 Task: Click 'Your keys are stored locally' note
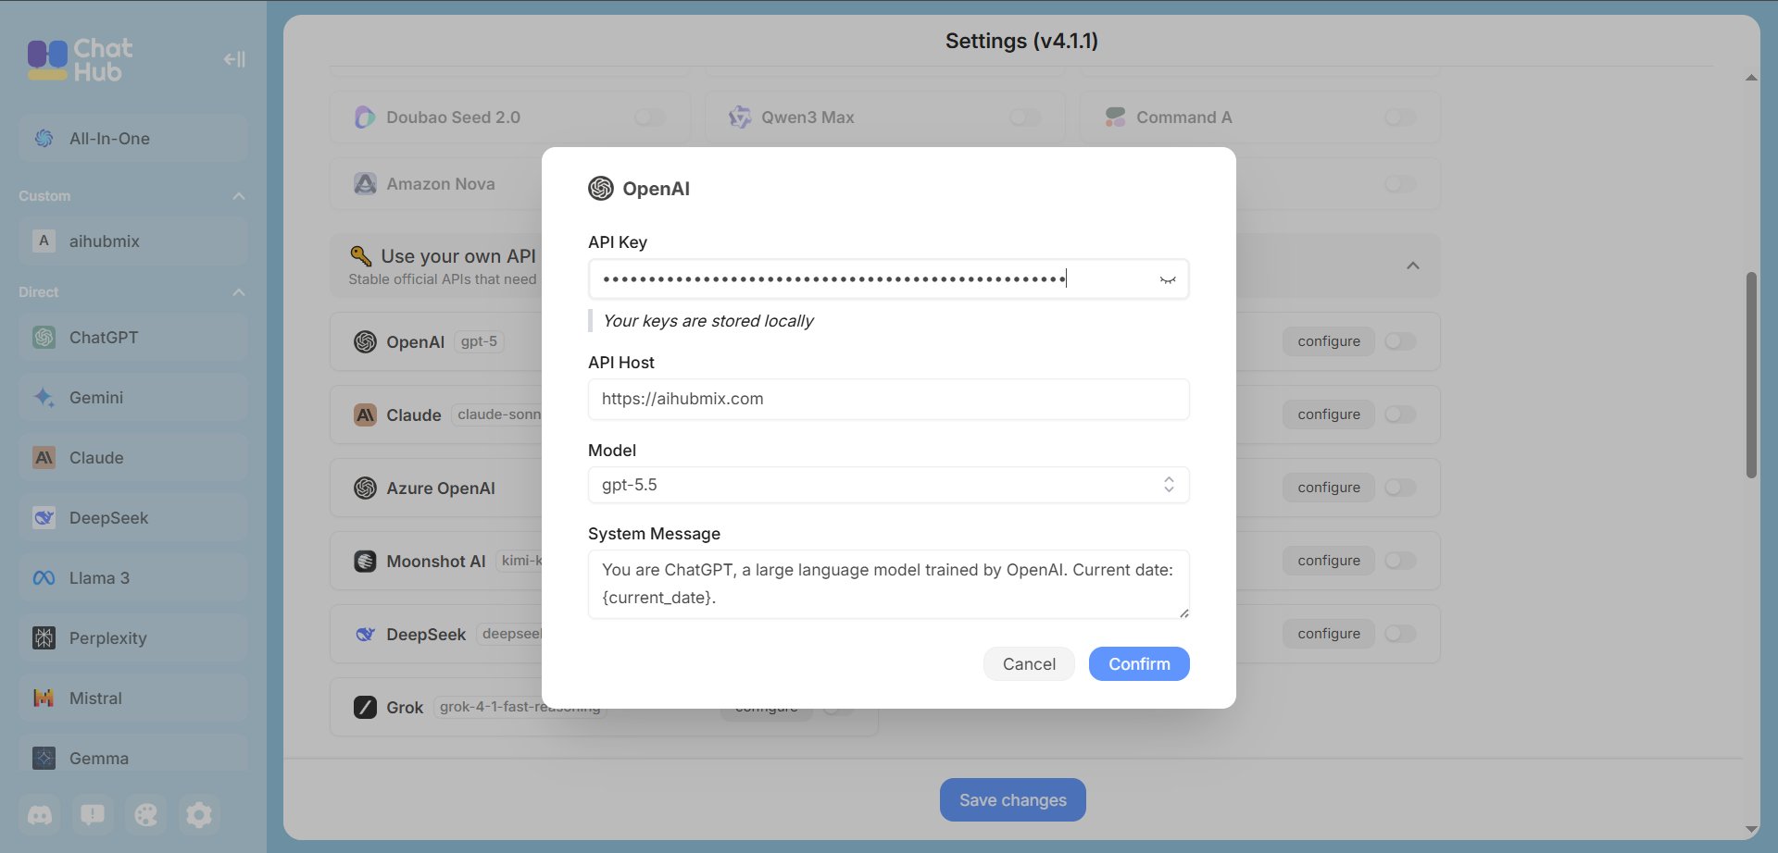[708, 321]
